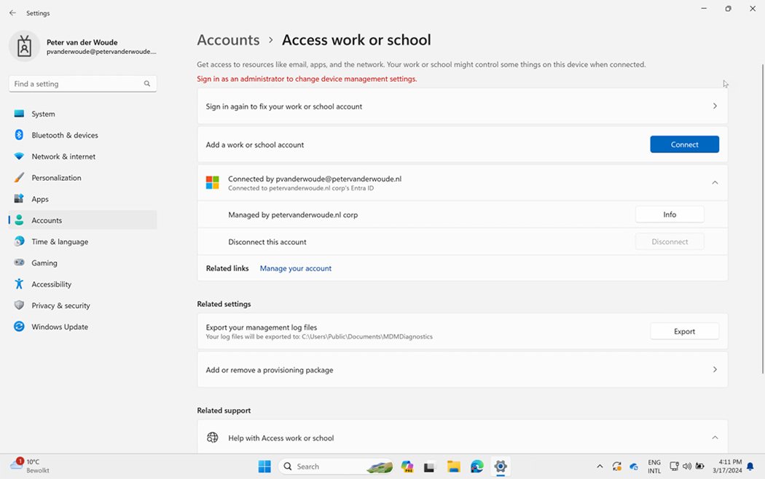Select the Personalization brush icon

click(17, 177)
